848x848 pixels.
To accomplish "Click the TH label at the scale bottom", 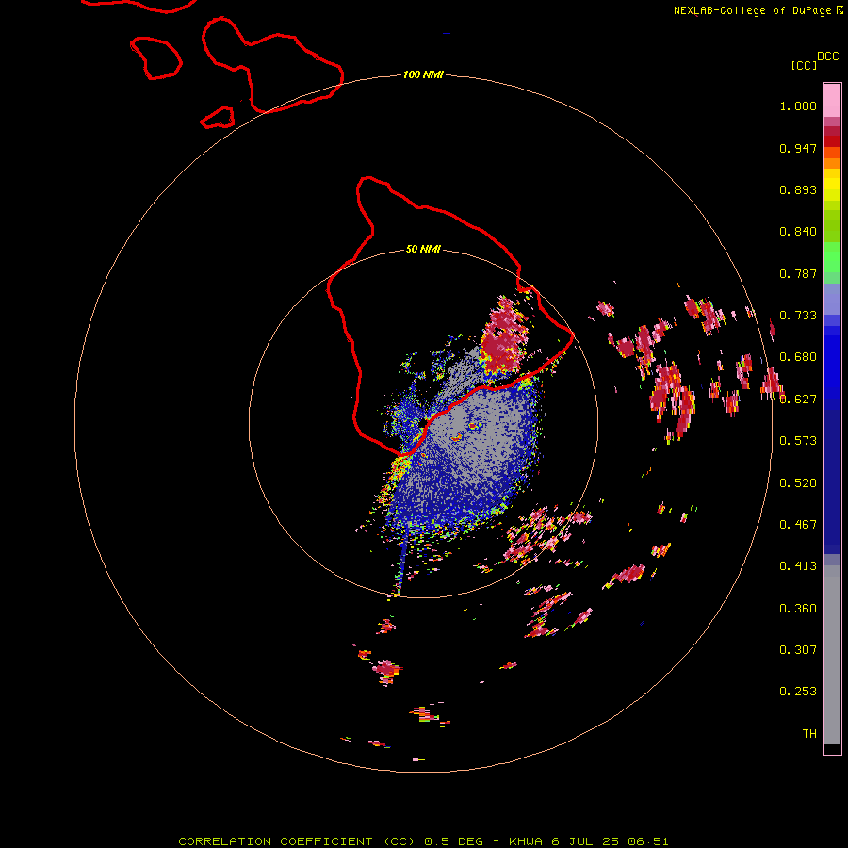I will tap(809, 734).
